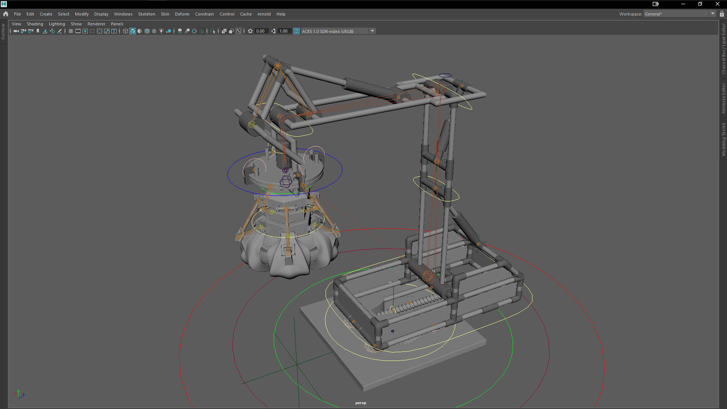The width and height of the screenshot is (727, 409).
Task: Open the Arnold menu
Action: [x=264, y=14]
